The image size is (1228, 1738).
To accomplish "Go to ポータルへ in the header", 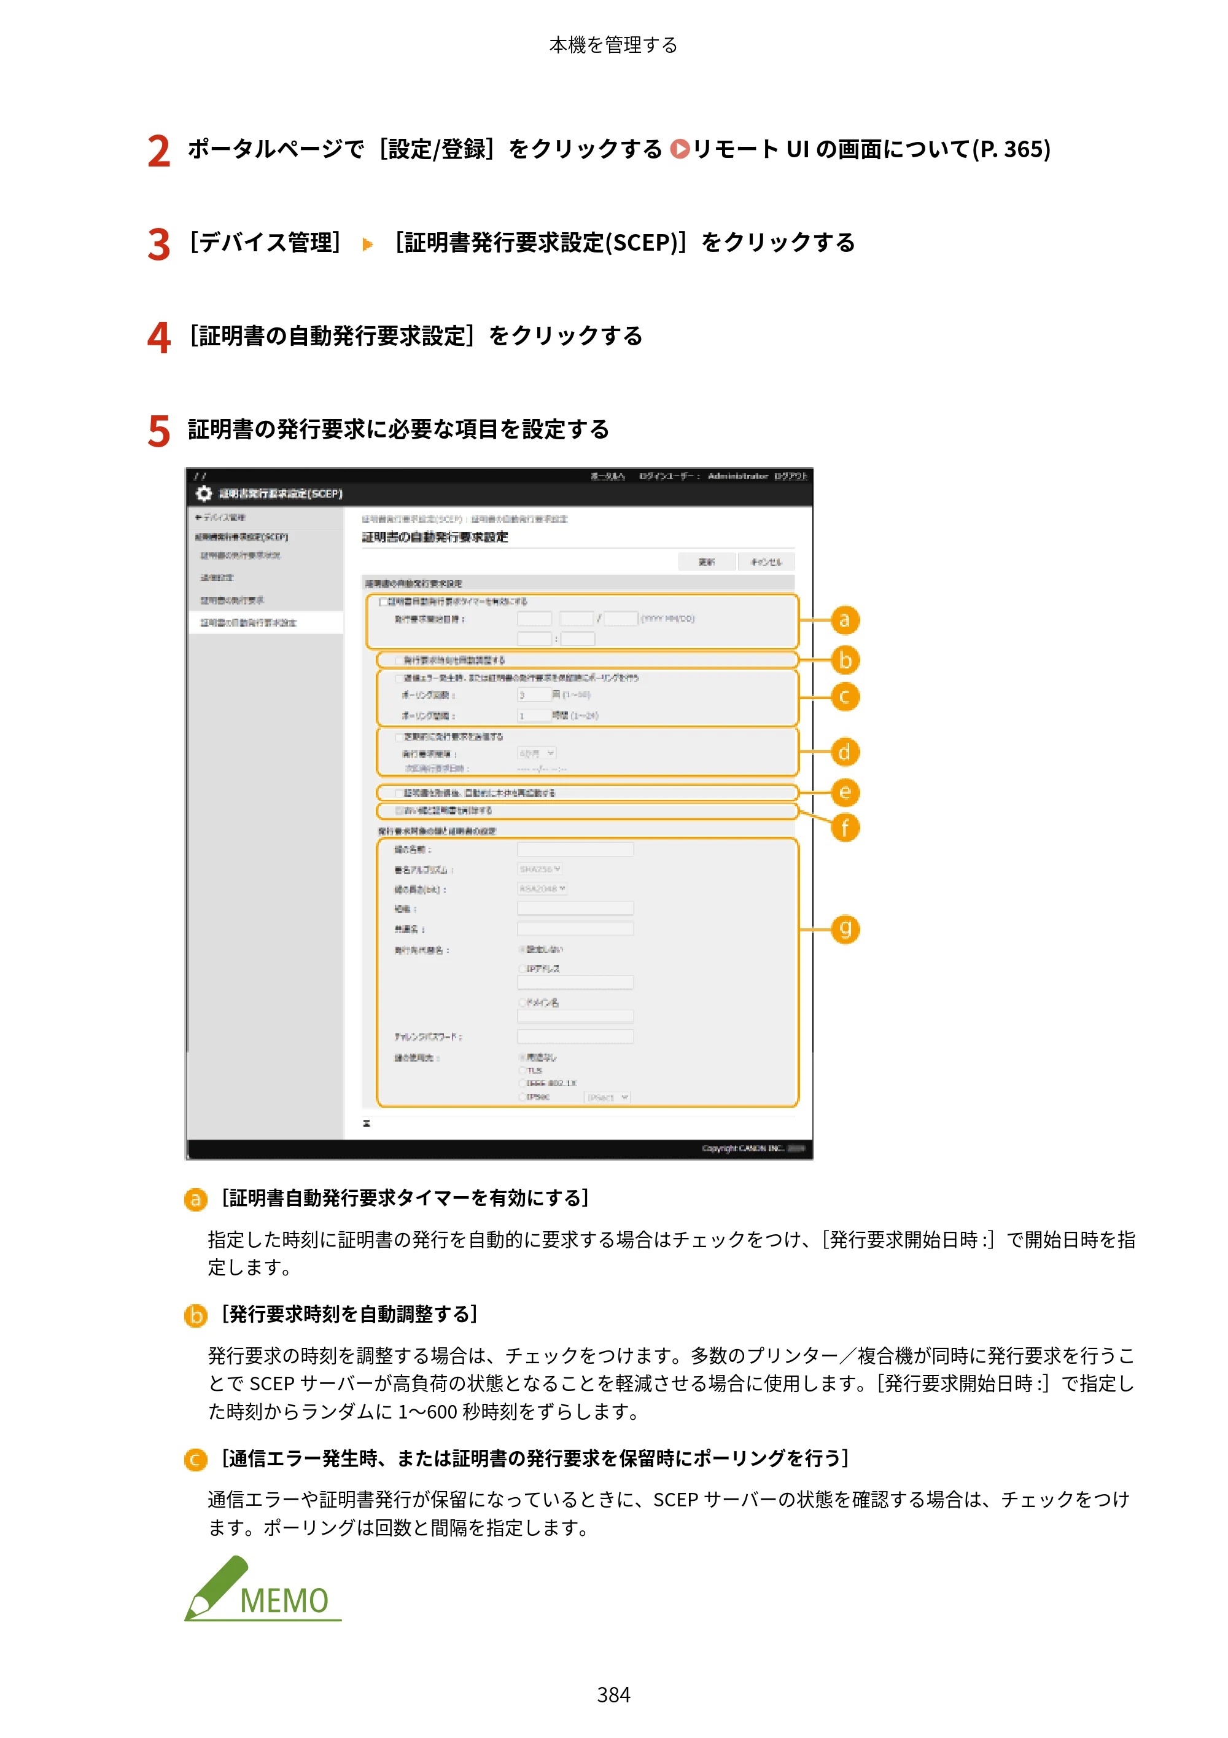I will coord(608,476).
